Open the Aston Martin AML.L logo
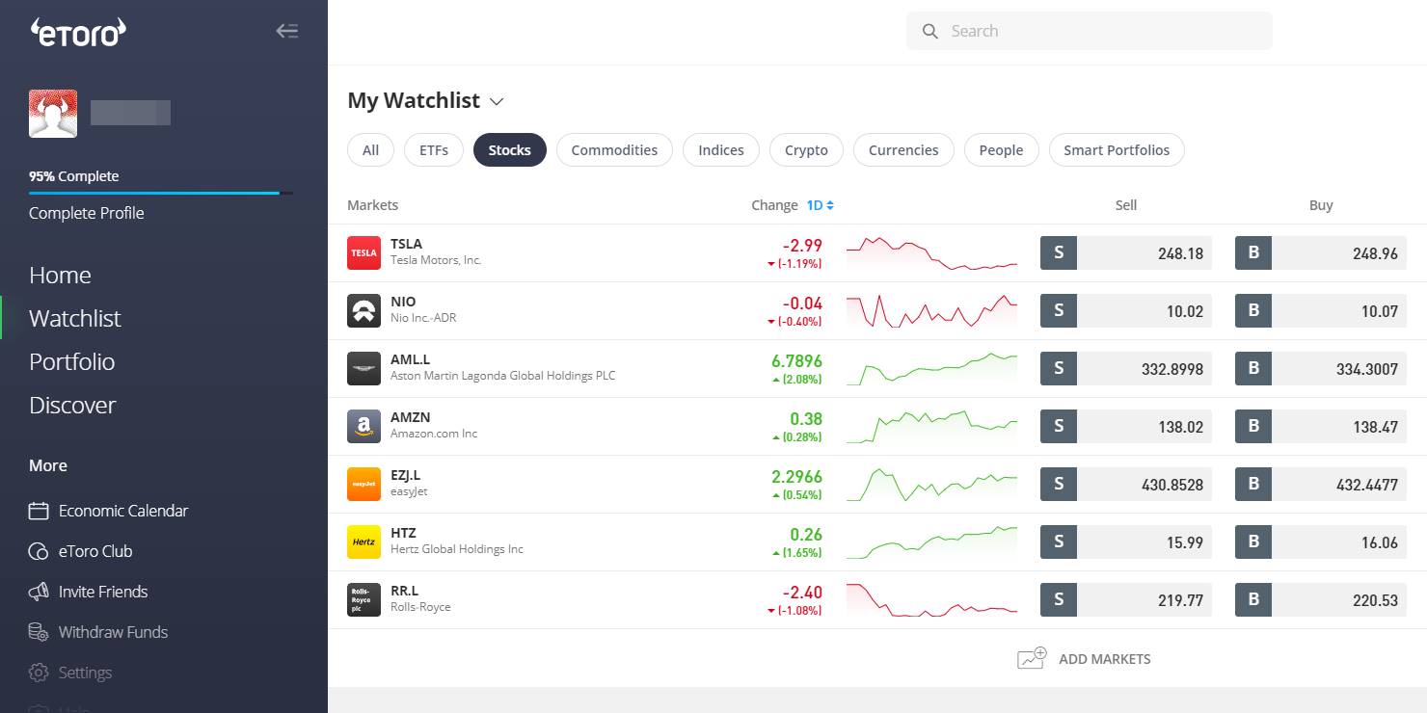This screenshot has width=1427, height=713. point(363,369)
